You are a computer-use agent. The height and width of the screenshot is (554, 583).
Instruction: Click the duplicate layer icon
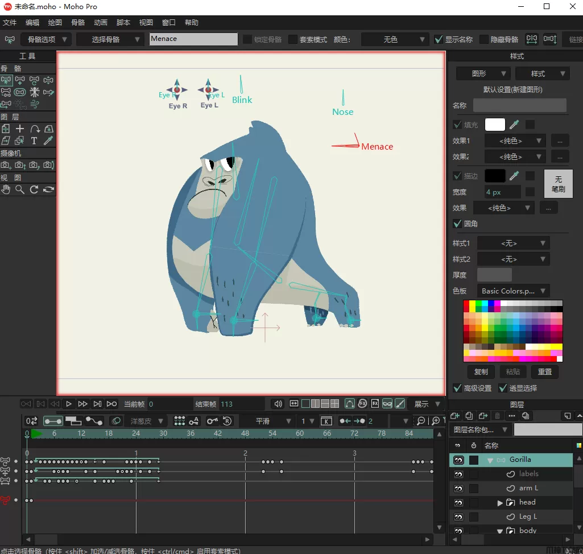(469, 416)
